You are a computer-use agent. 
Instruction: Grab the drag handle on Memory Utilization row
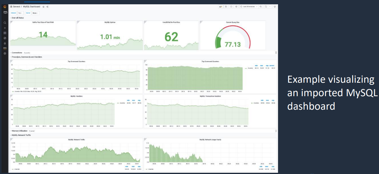pos(276,131)
